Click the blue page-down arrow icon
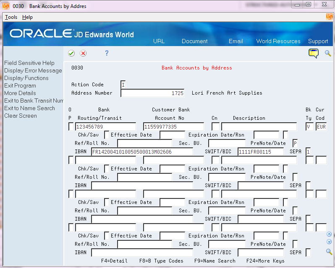 point(329,242)
